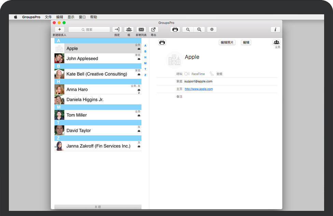Click the Export share icon
Image resolution: width=333 pixels, height=216 pixels.
coord(153,30)
